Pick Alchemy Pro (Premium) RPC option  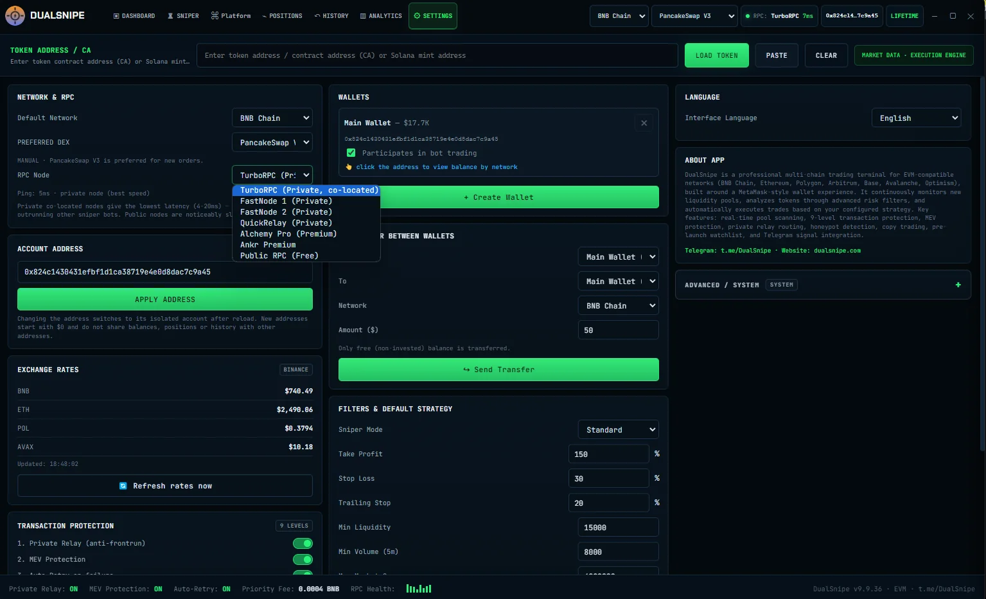[306, 234]
